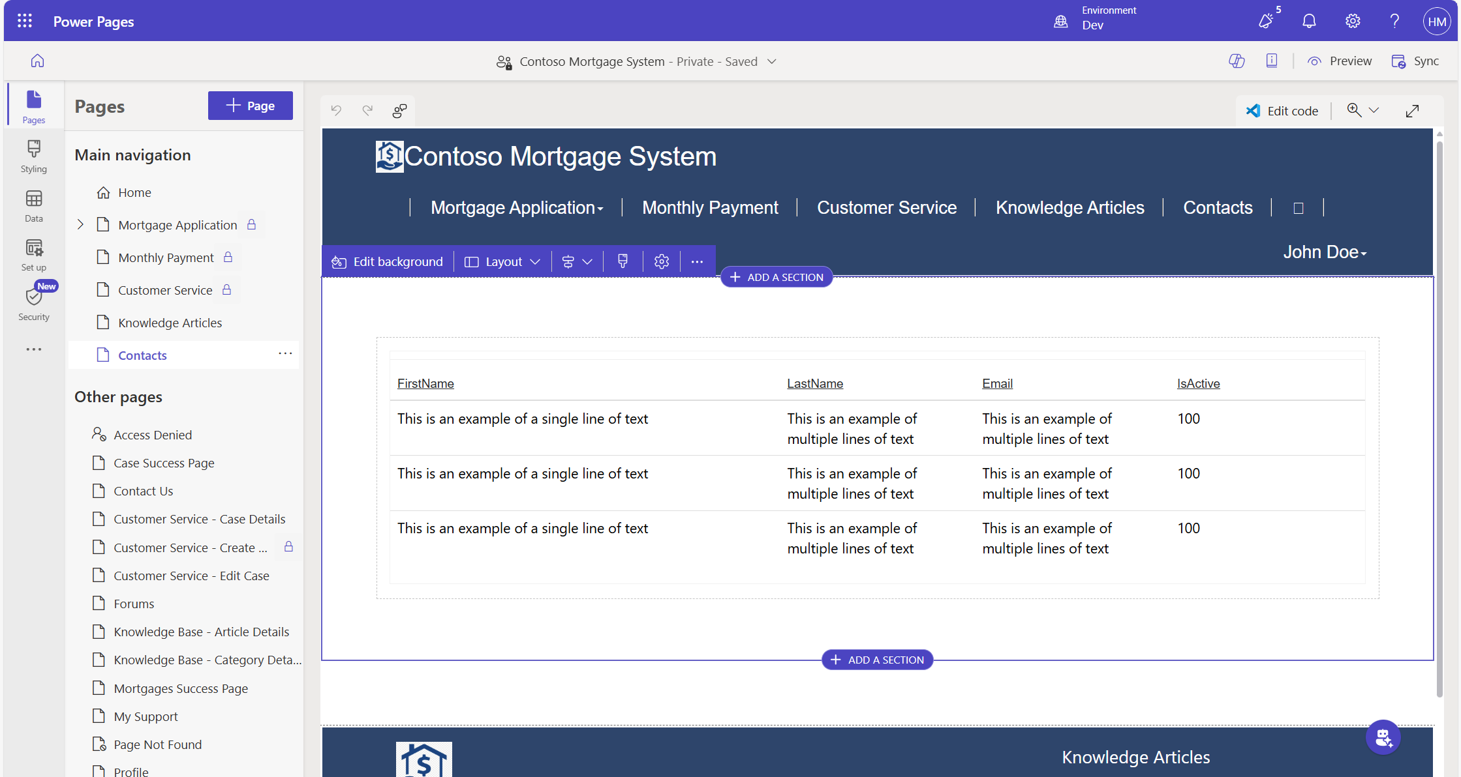Expand the site name dropdown chevron
Image resolution: width=1461 pixels, height=777 pixels.
coord(772,61)
